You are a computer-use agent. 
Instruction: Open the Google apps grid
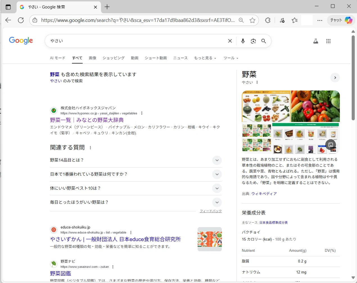(x=328, y=41)
